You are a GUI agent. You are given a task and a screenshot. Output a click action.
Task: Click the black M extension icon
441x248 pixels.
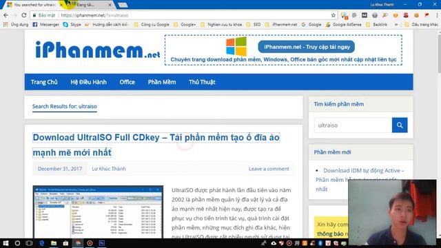(x=365, y=15)
